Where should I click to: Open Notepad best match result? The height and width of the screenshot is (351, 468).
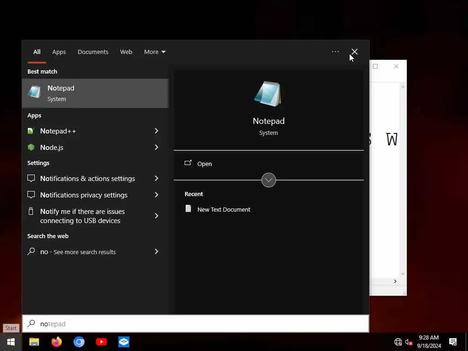95,93
